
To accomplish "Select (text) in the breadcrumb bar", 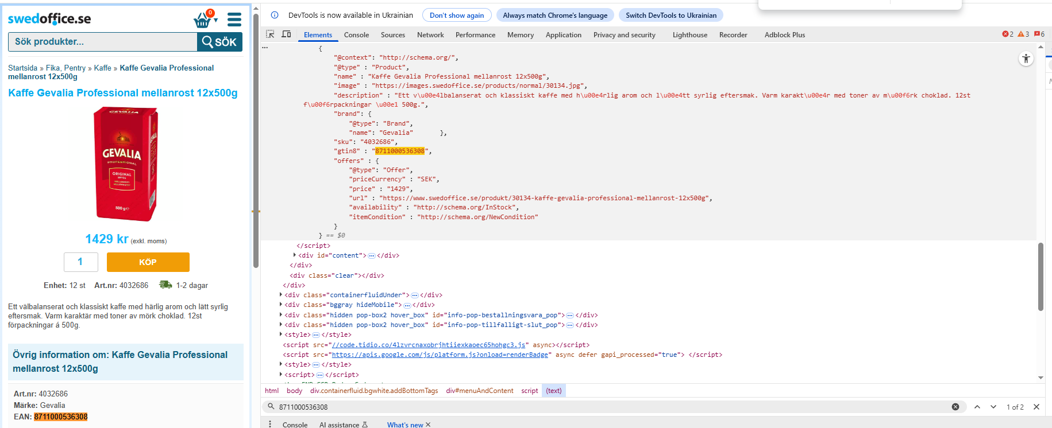I will pos(554,391).
